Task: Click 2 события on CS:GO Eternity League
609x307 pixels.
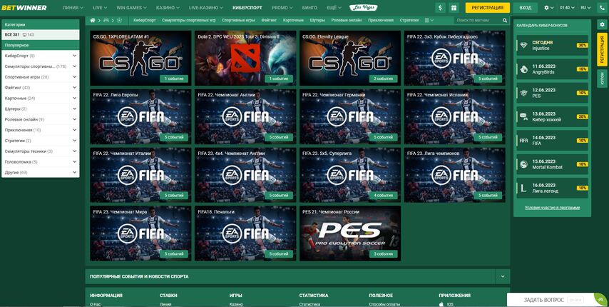Action: [x=383, y=79]
